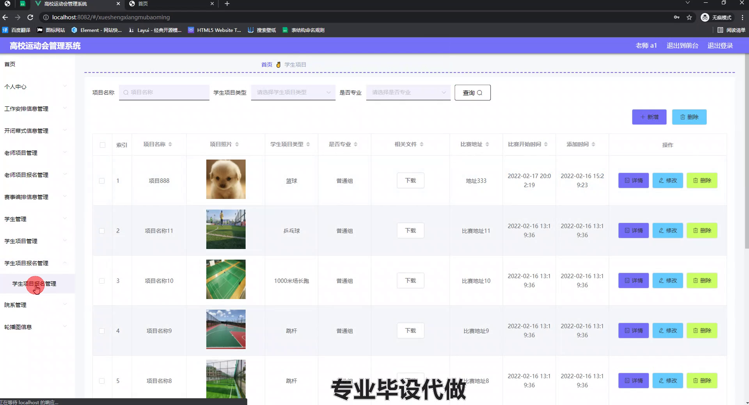The width and height of the screenshot is (749, 405).
Task: Toggle the select-all checkbox in the table header
Action: (102, 145)
